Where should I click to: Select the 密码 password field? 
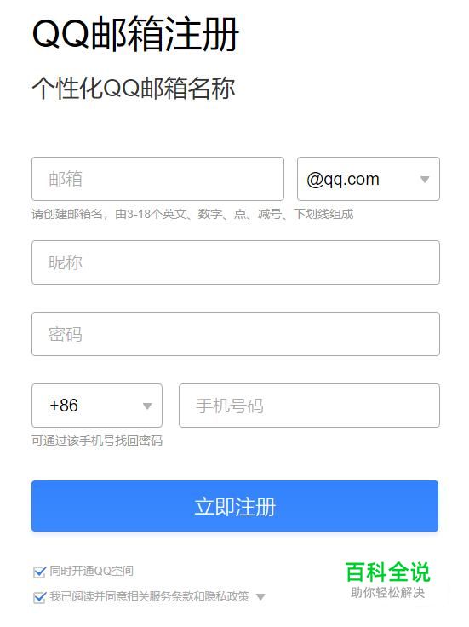[236, 334]
